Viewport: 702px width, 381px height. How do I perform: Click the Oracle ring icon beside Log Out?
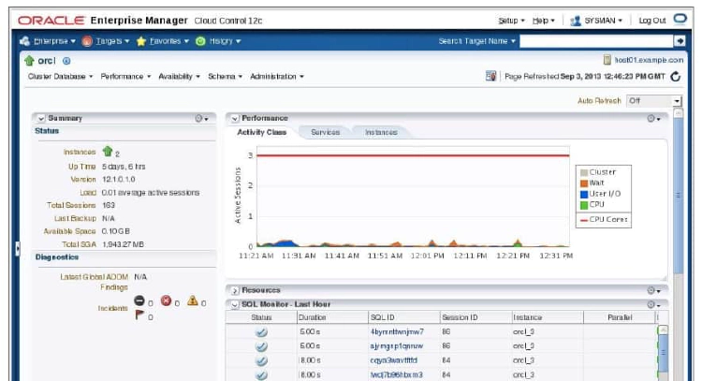680,19
